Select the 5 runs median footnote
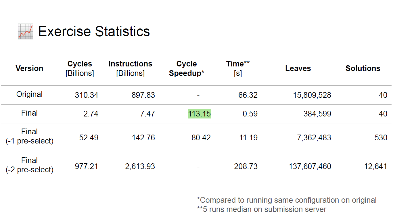 pyautogui.click(x=261, y=209)
